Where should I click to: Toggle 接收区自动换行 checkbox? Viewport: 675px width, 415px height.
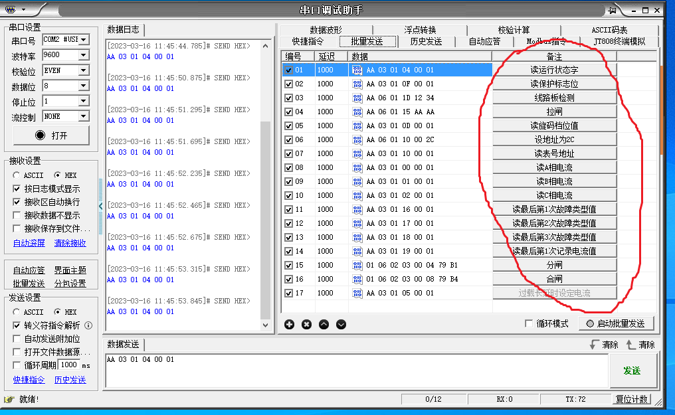coord(17,202)
